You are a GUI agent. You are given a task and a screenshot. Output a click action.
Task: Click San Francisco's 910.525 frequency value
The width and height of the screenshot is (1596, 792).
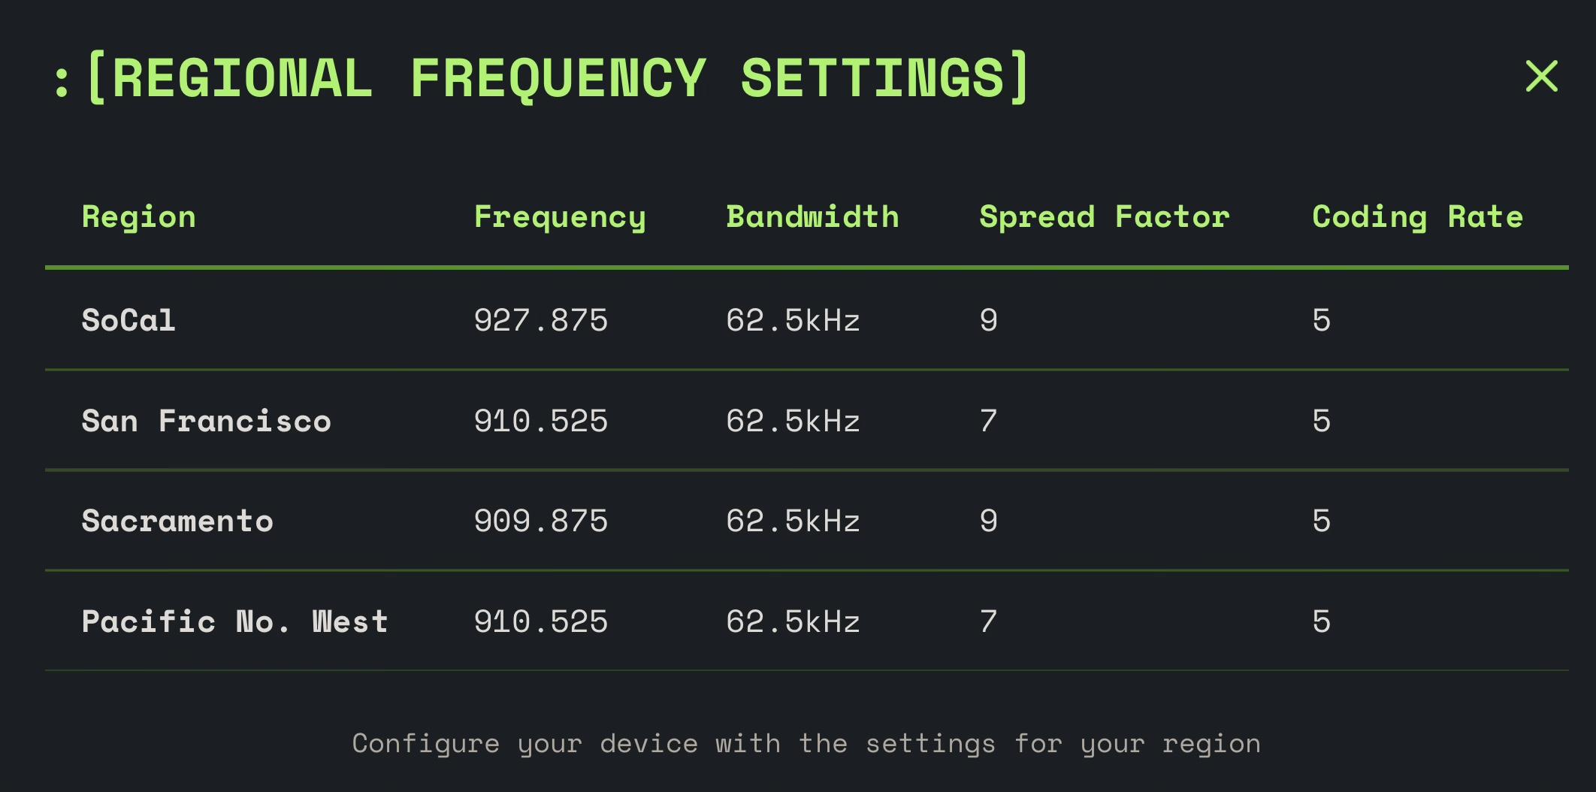[540, 422]
